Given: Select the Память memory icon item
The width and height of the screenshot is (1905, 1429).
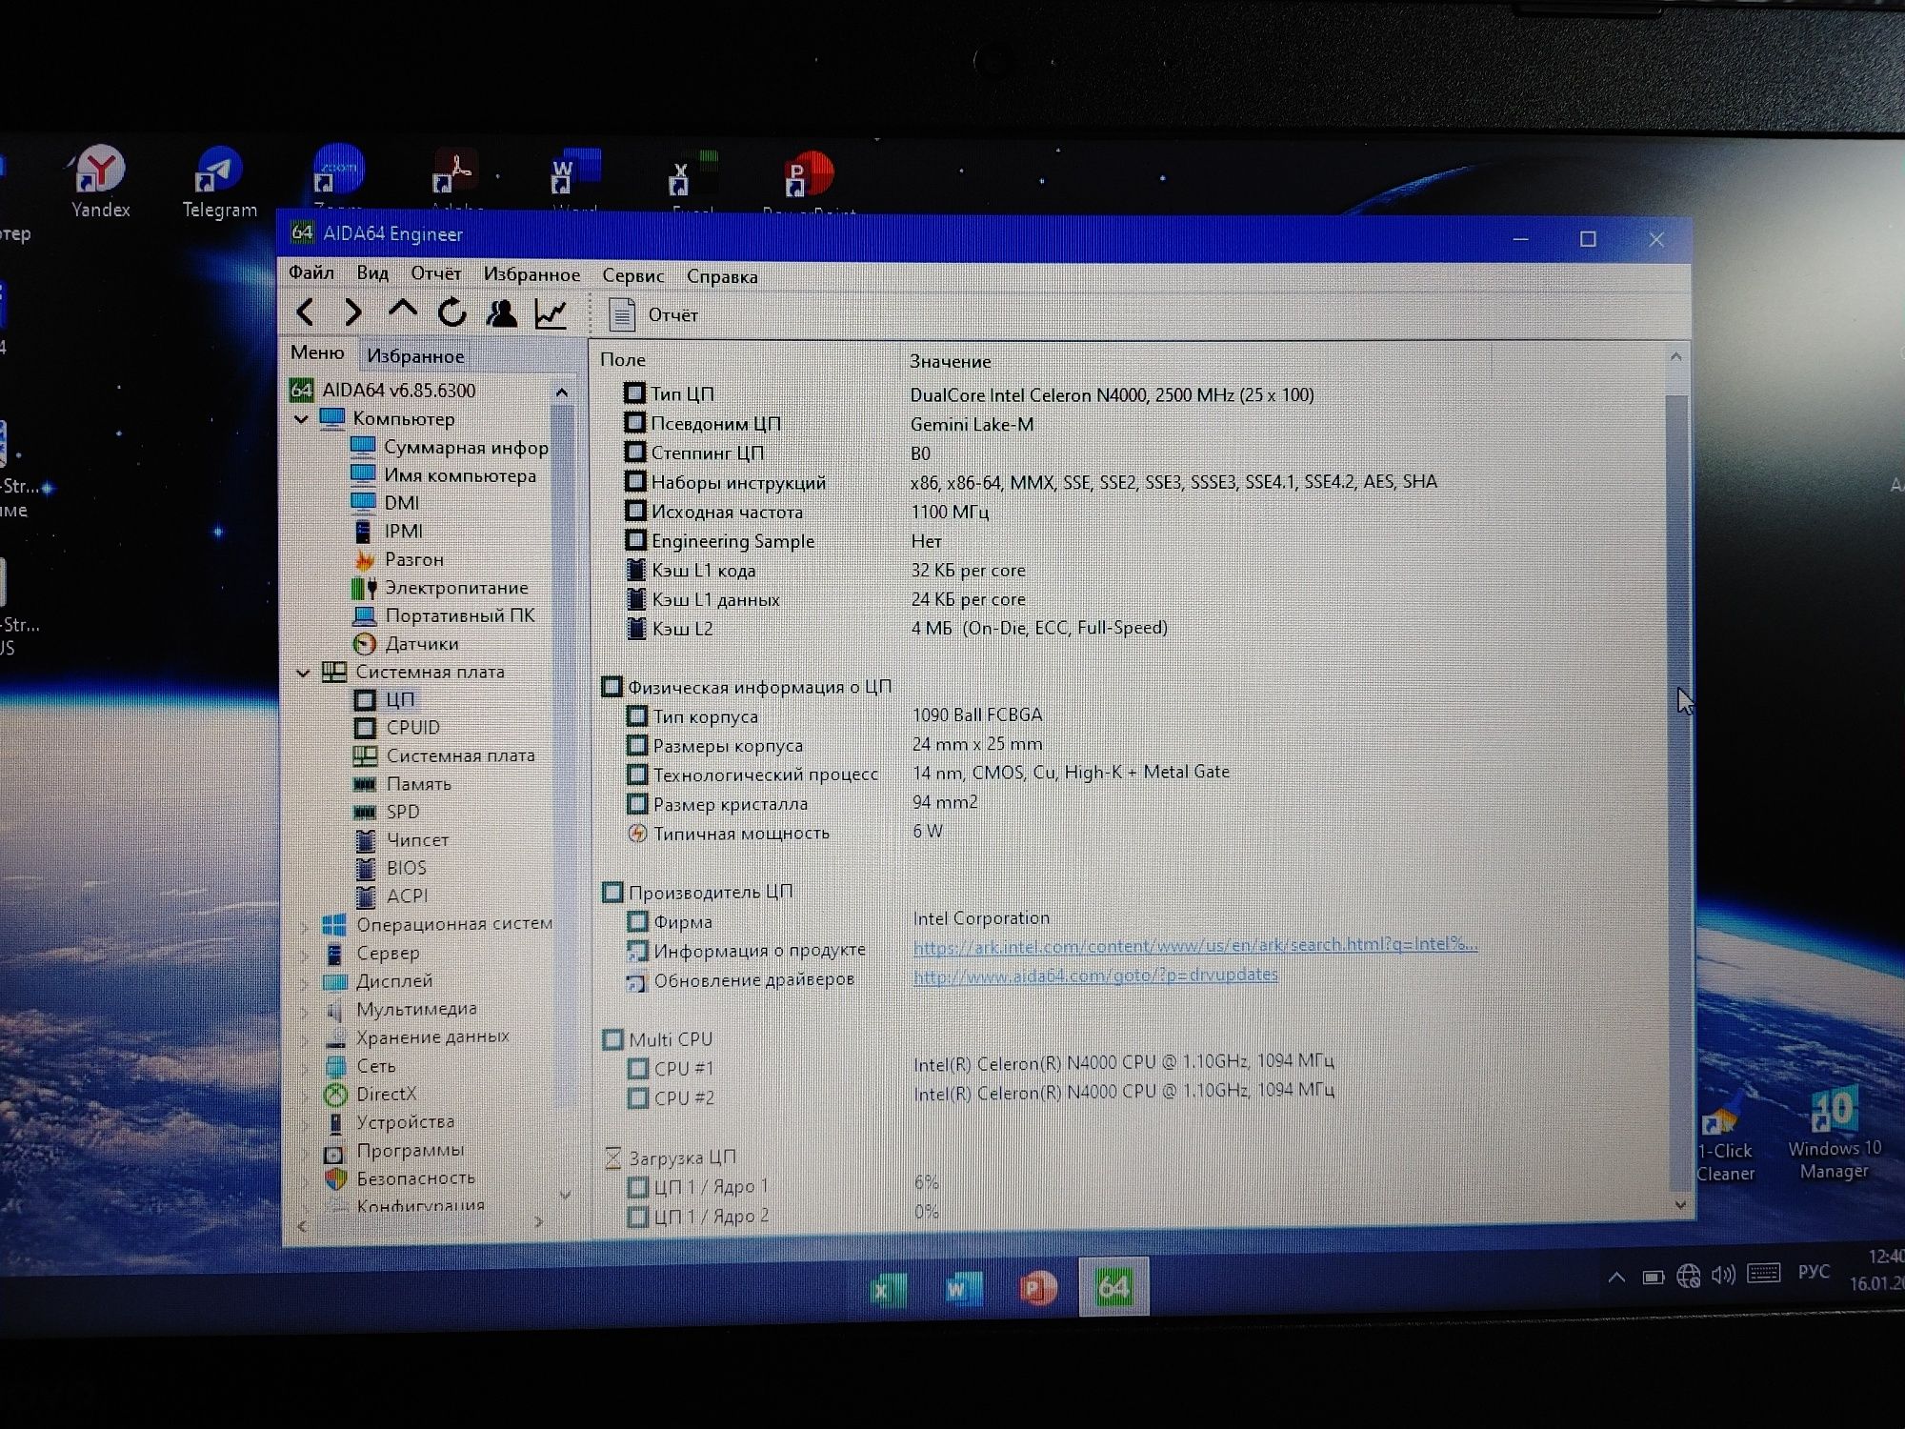Looking at the screenshot, I should click(402, 784).
